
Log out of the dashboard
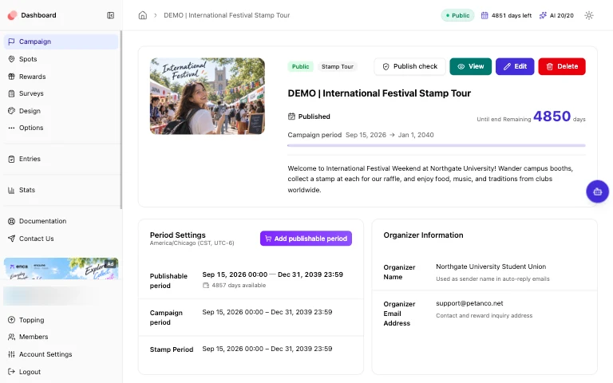pos(61,372)
